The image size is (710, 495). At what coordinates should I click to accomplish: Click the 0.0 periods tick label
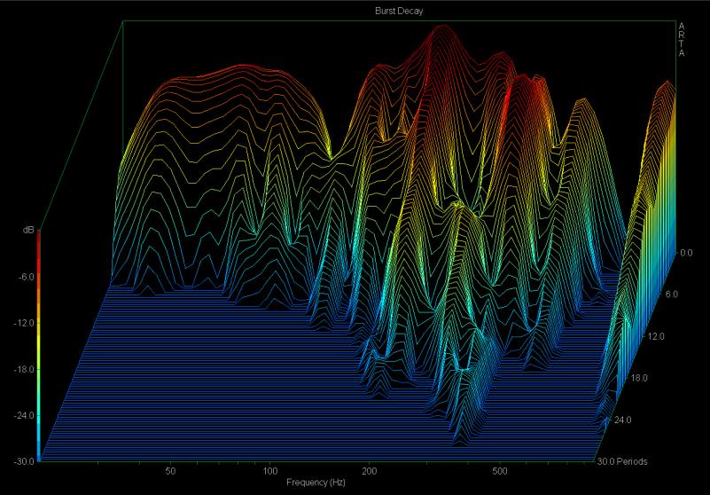[684, 253]
